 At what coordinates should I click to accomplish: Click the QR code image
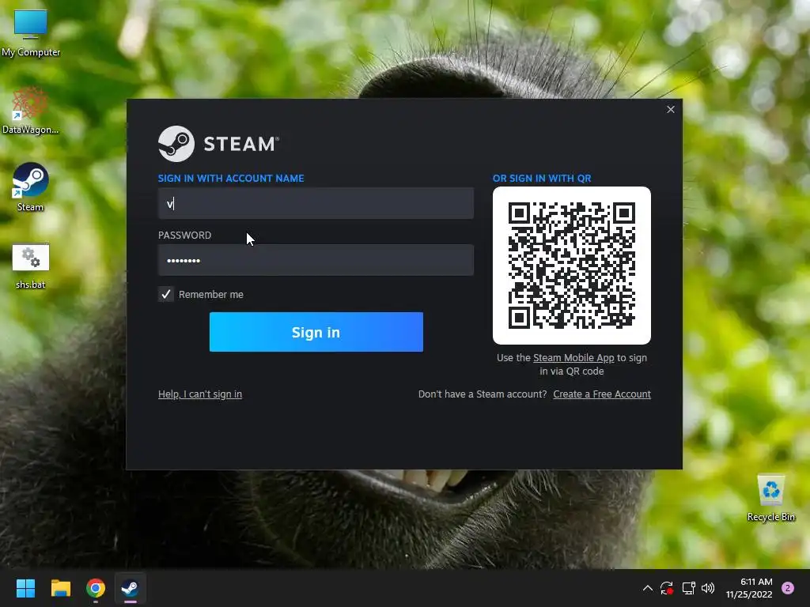pyautogui.click(x=572, y=266)
